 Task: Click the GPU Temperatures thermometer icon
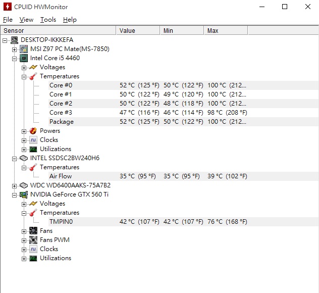coord(33,213)
